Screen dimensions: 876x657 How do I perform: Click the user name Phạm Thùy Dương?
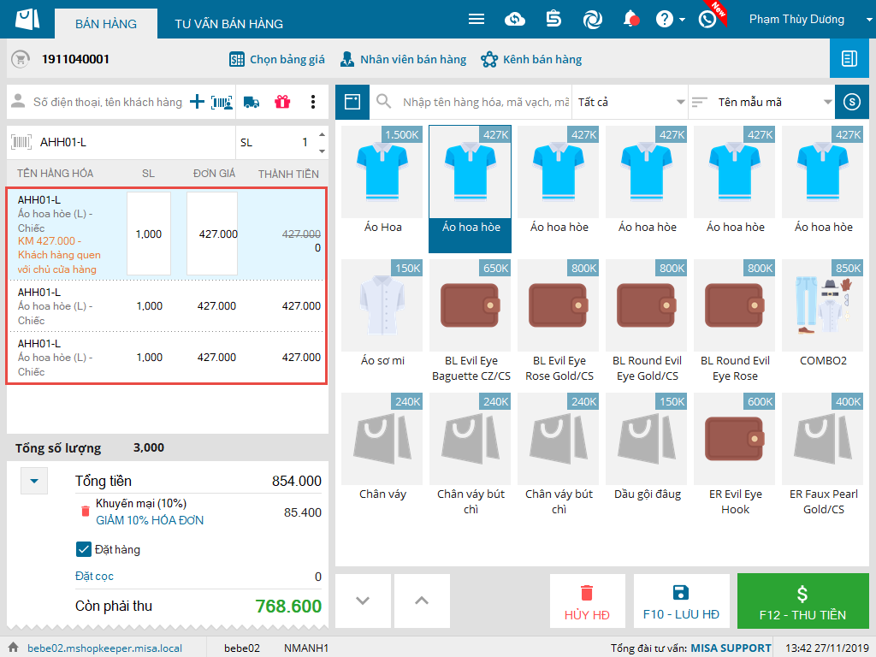pos(796,20)
